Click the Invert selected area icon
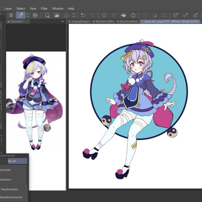Screen dimensions: 202x202 [154, 15]
